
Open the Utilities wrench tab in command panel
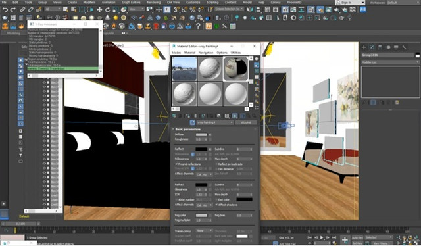point(404,47)
